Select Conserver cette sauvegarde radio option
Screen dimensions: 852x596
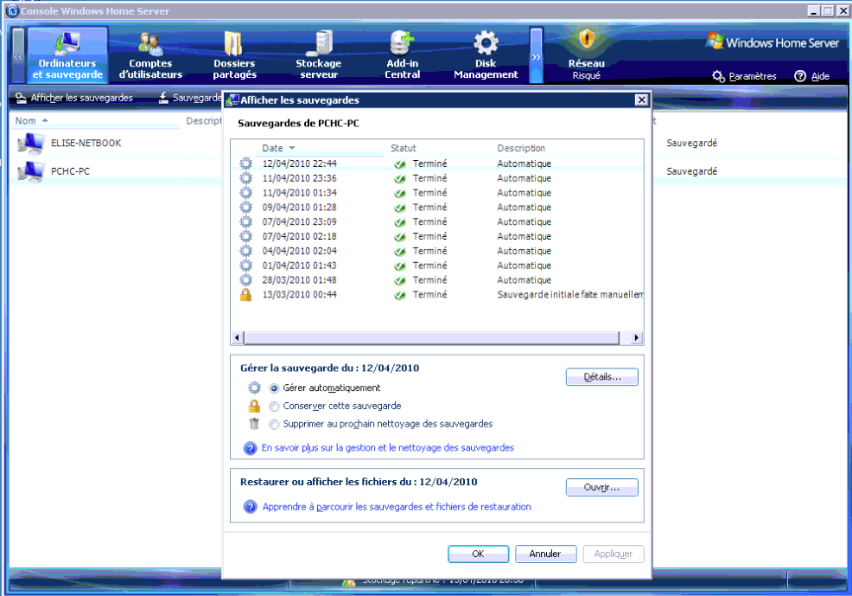274,407
